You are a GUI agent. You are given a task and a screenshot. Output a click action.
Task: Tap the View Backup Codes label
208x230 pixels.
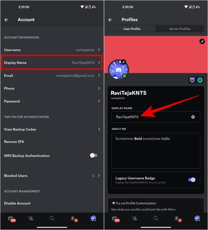(x=20, y=129)
